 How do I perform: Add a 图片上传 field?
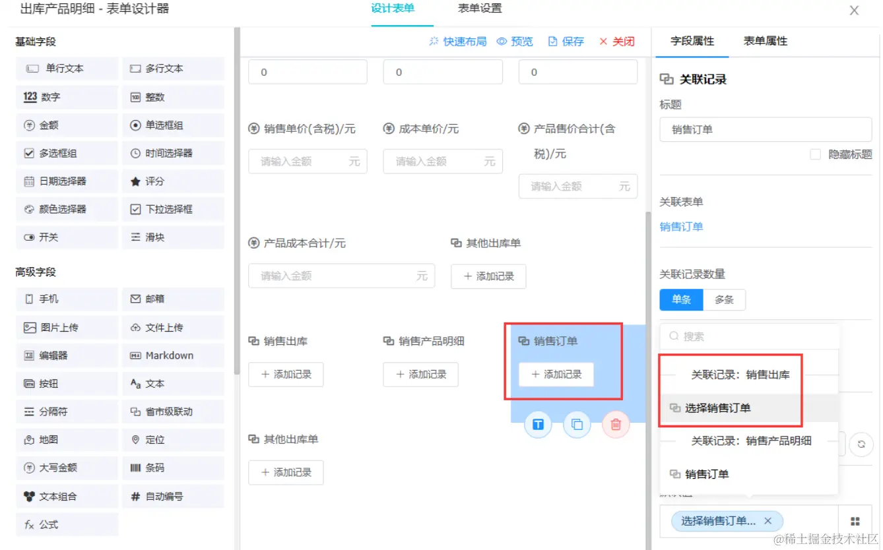coord(67,328)
